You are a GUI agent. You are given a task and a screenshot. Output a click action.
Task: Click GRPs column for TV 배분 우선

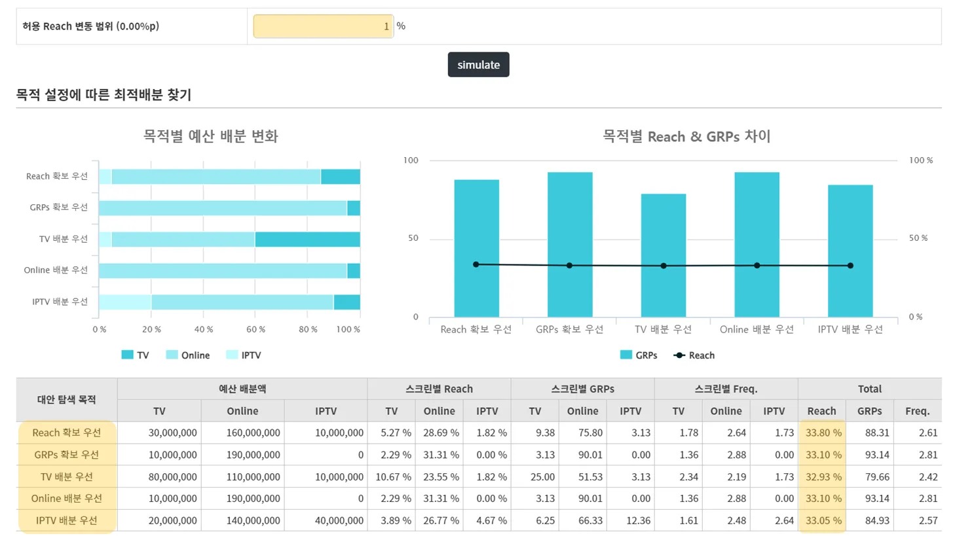664,255
